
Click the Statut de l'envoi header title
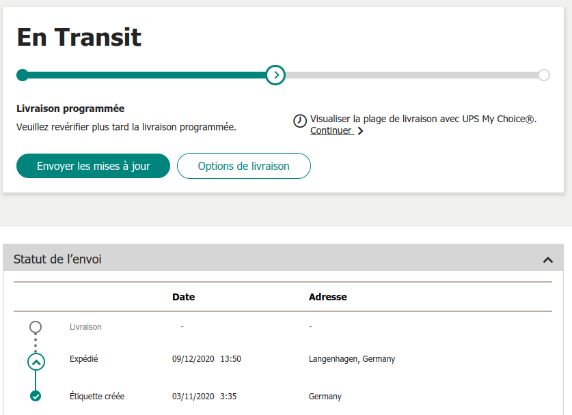pyautogui.click(x=58, y=259)
